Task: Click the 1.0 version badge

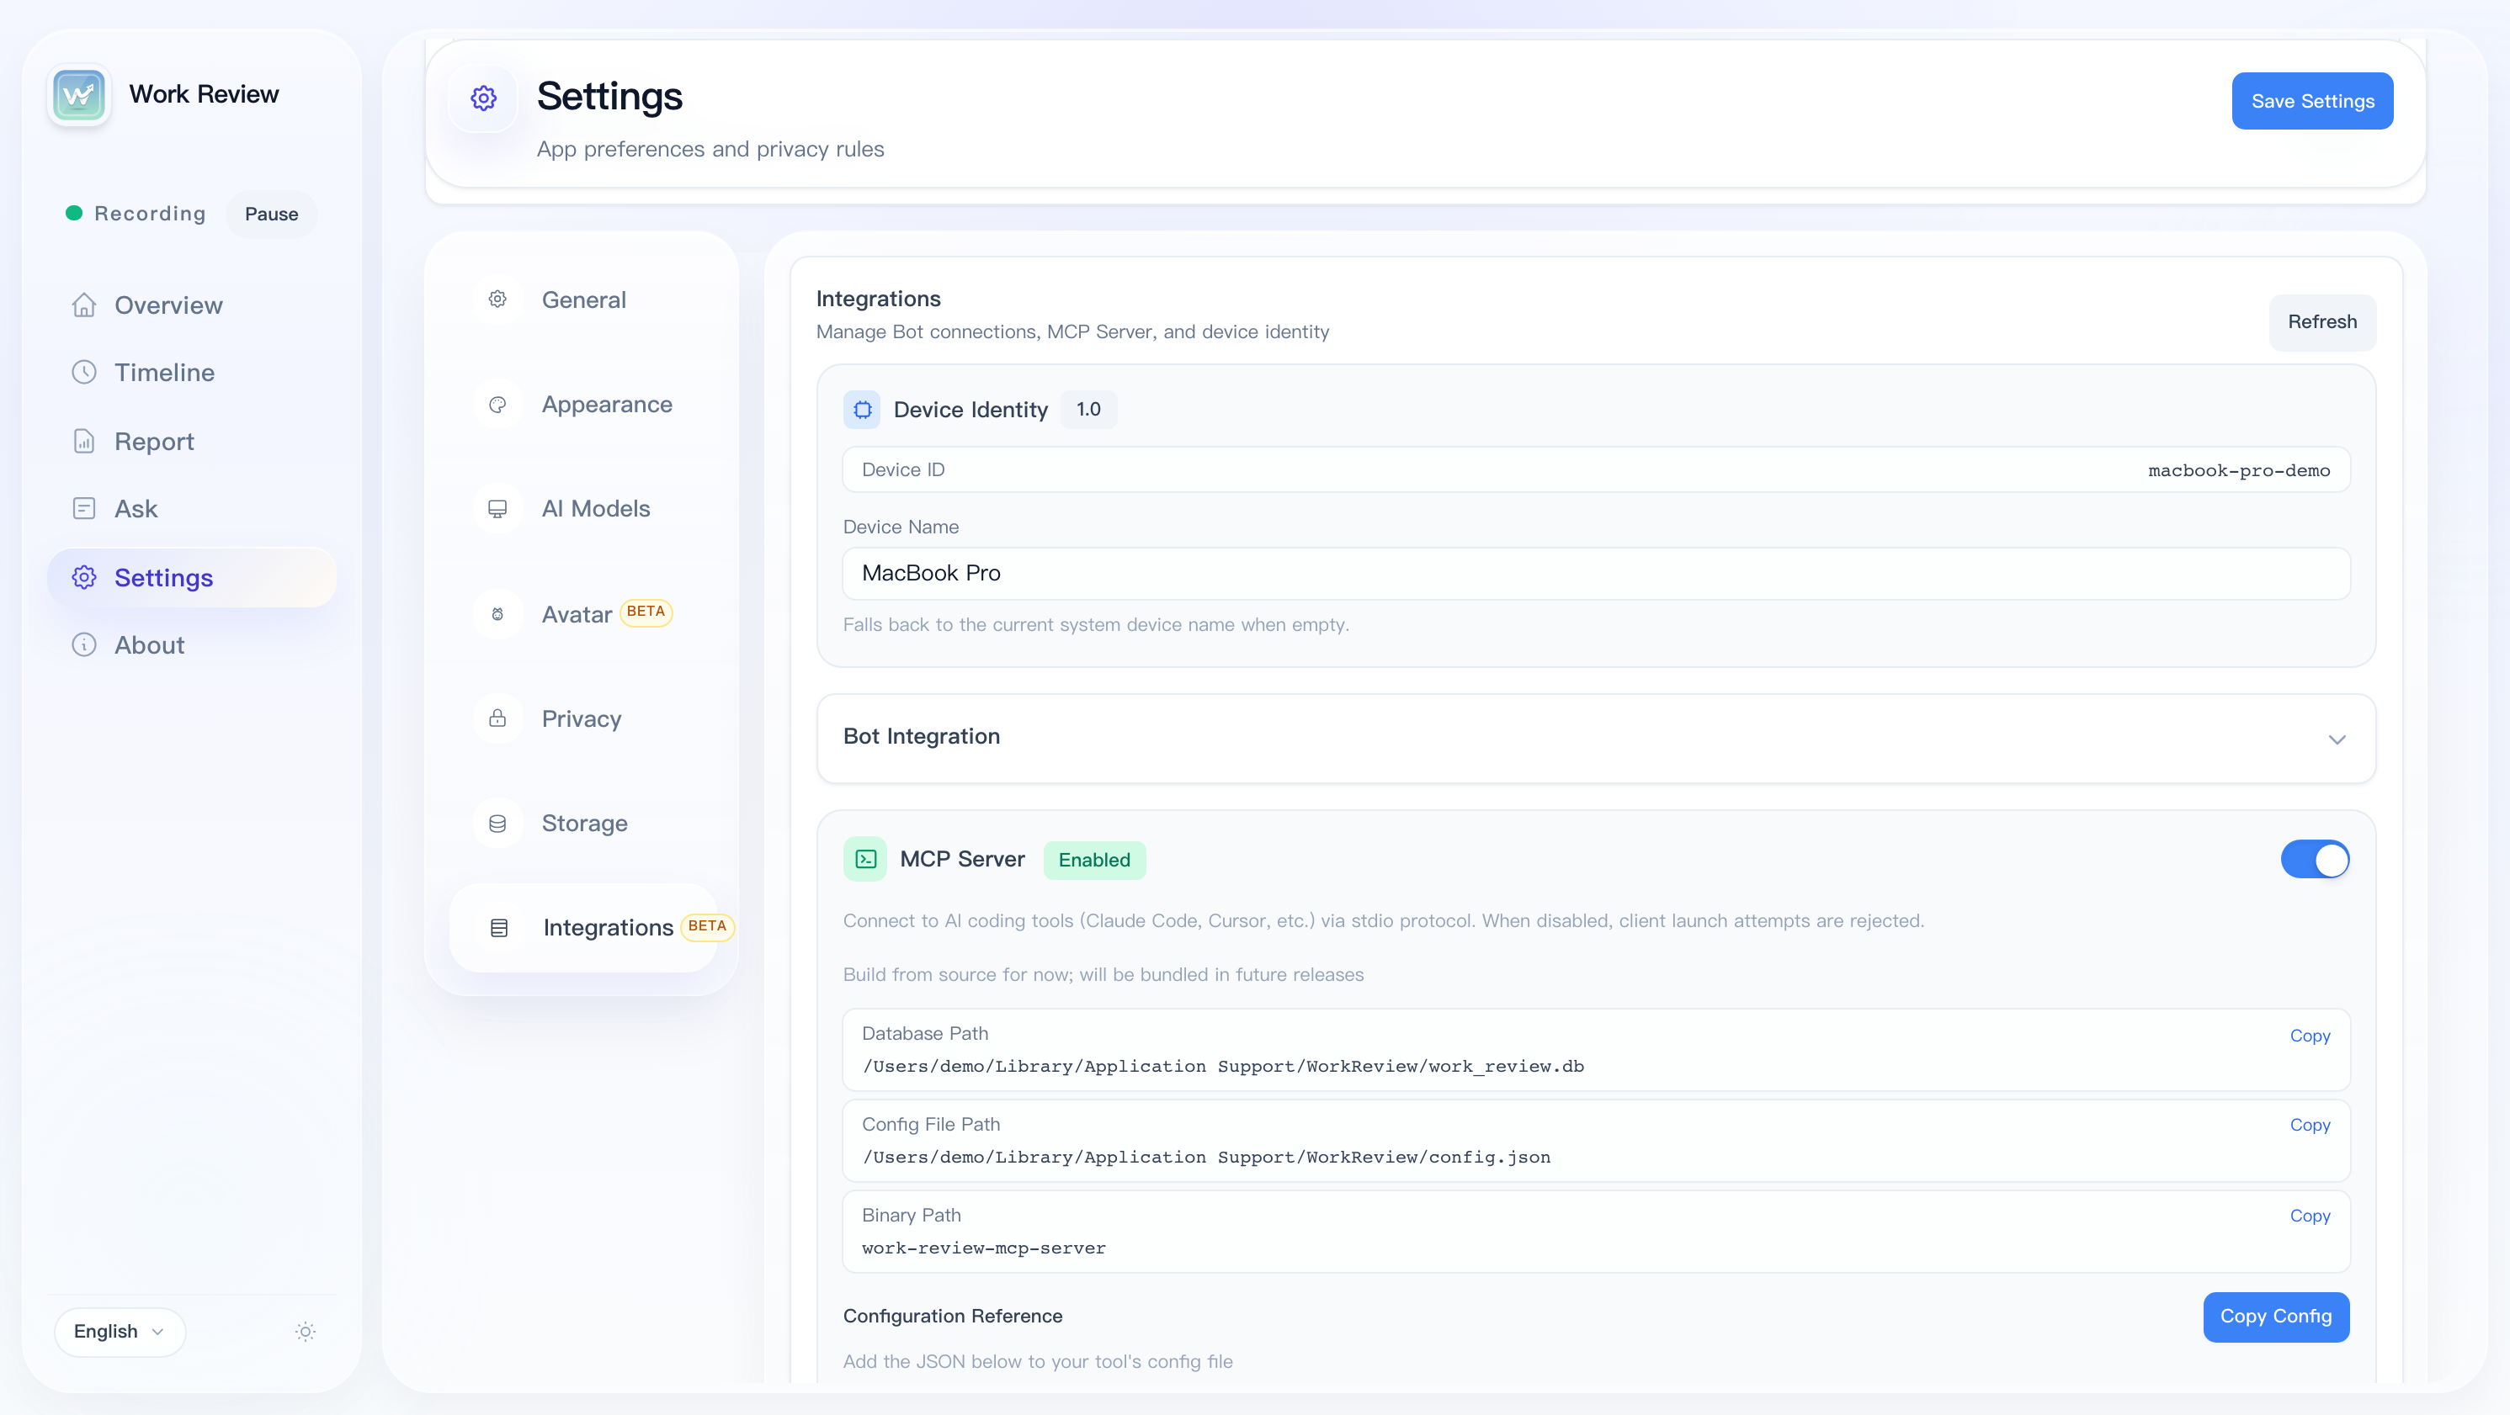Action: (x=1088, y=409)
